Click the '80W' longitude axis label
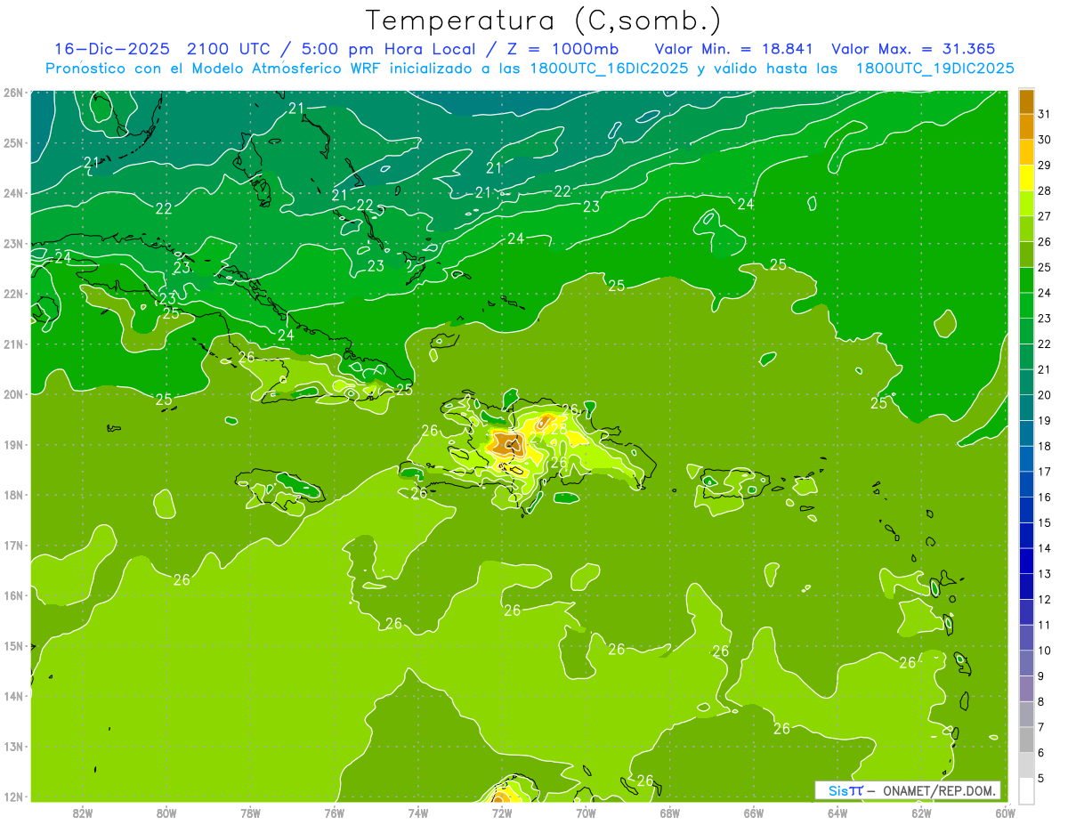Viewport: 1068px width, 825px height. pos(166,813)
